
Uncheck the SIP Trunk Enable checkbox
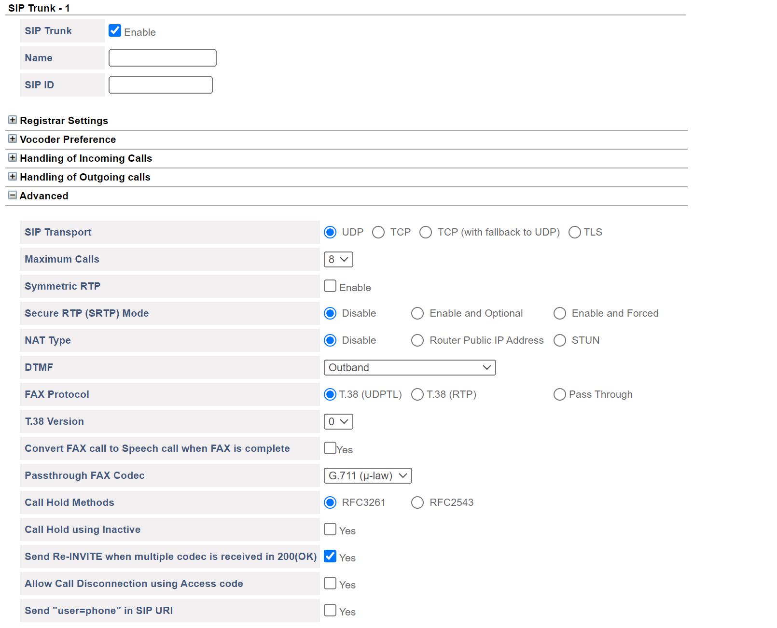pyautogui.click(x=115, y=31)
